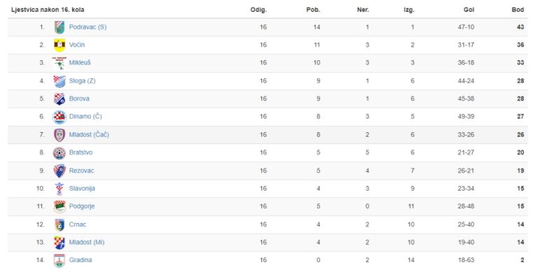Click the Dinamo (Č) round crest
The width and height of the screenshot is (538, 274).
click(x=60, y=117)
